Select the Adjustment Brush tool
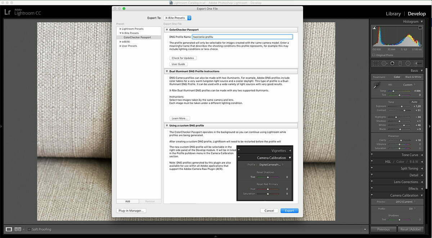The height and width of the screenshot is (238, 432). click(418, 63)
